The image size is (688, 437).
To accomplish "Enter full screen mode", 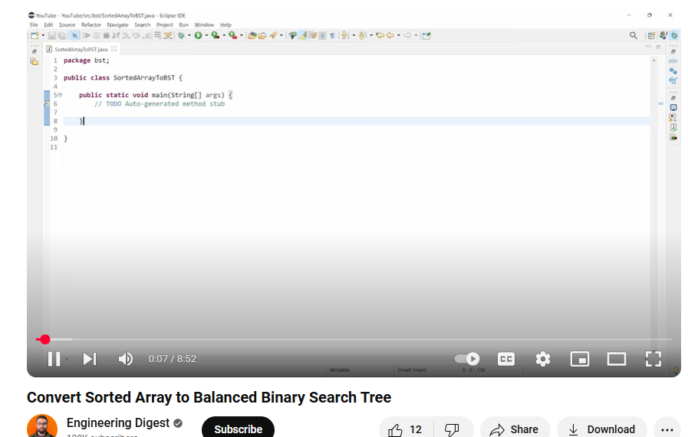I will pos(653,359).
